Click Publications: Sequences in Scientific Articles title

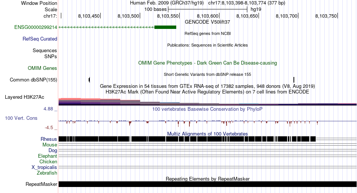point(207,45)
